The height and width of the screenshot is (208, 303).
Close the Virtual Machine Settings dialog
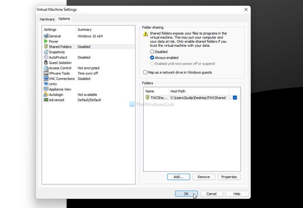point(246,10)
